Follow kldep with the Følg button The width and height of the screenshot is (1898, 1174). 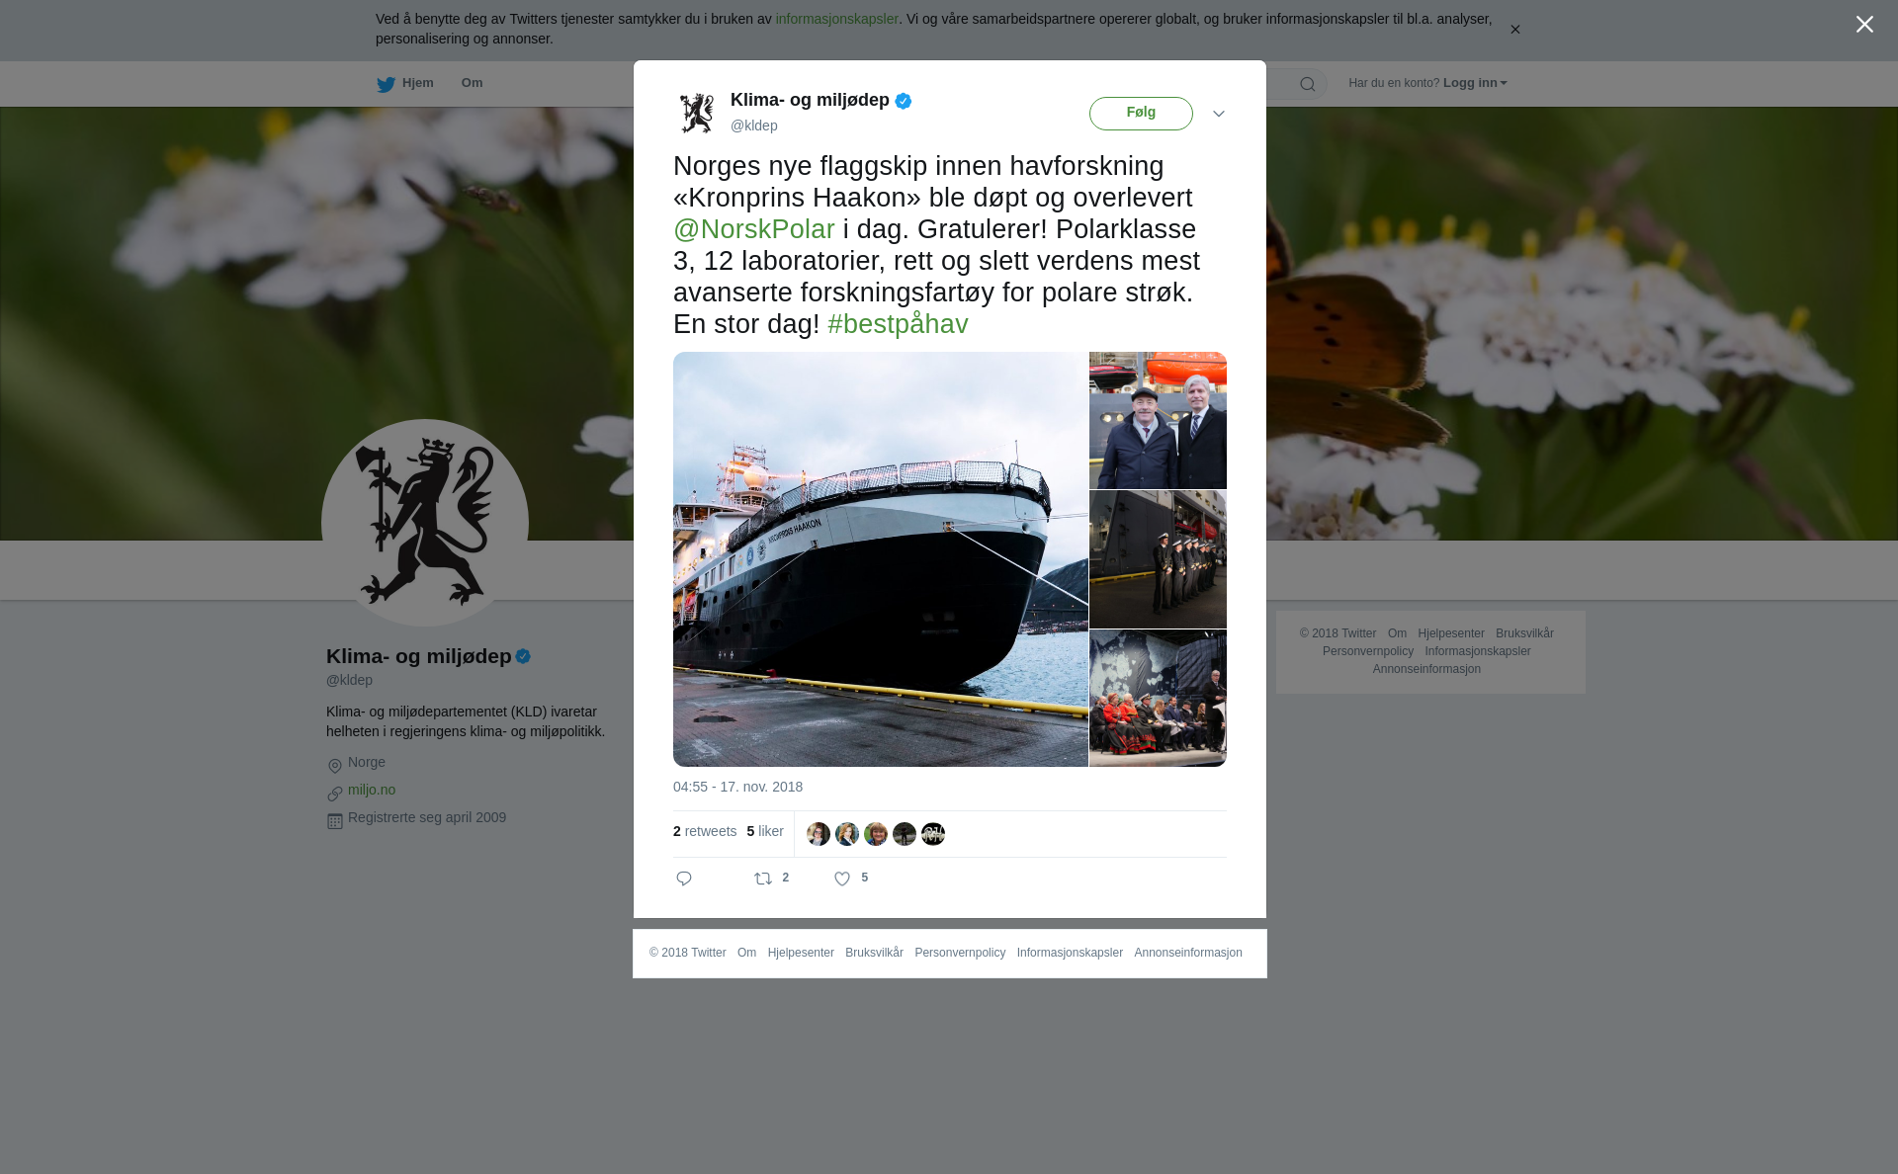[1141, 114]
